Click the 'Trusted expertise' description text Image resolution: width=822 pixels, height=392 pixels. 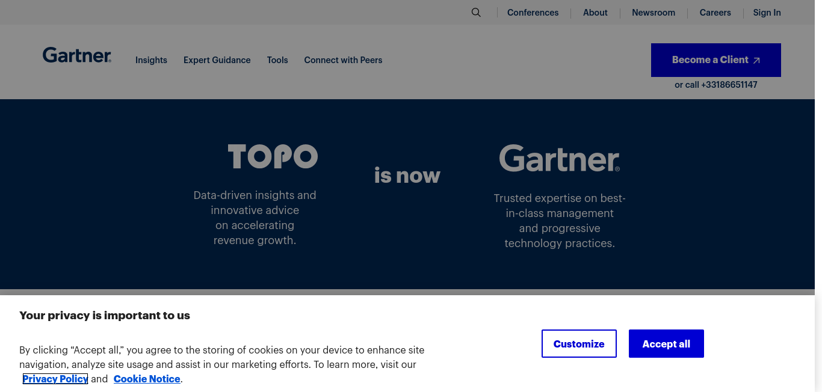coord(560,221)
